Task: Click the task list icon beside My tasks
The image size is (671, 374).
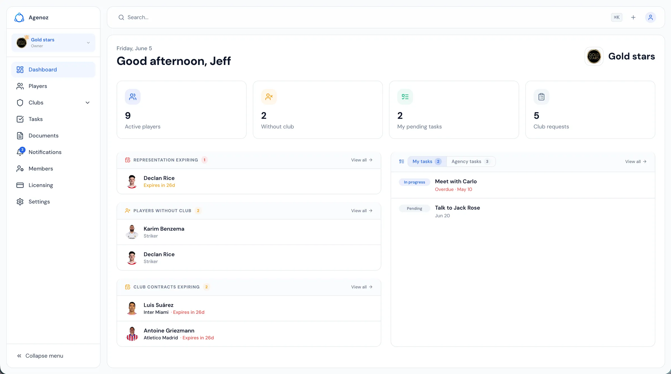Action: pyautogui.click(x=401, y=162)
